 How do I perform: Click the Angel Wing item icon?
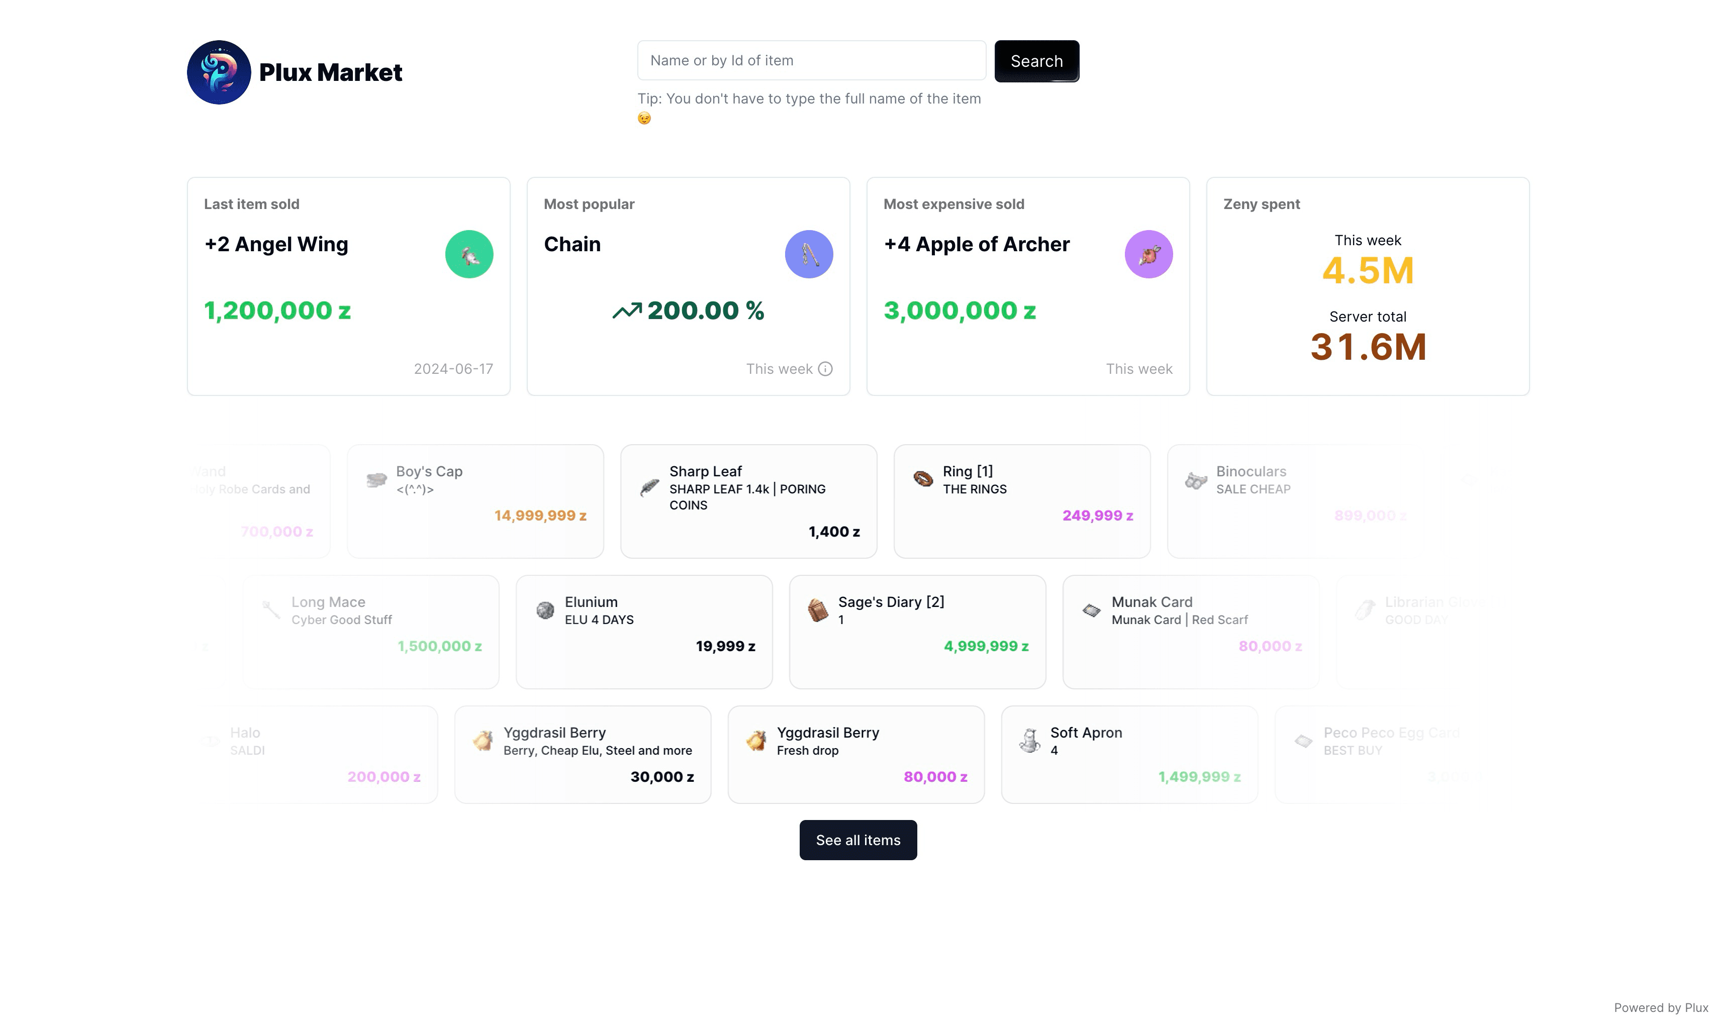pos(468,254)
